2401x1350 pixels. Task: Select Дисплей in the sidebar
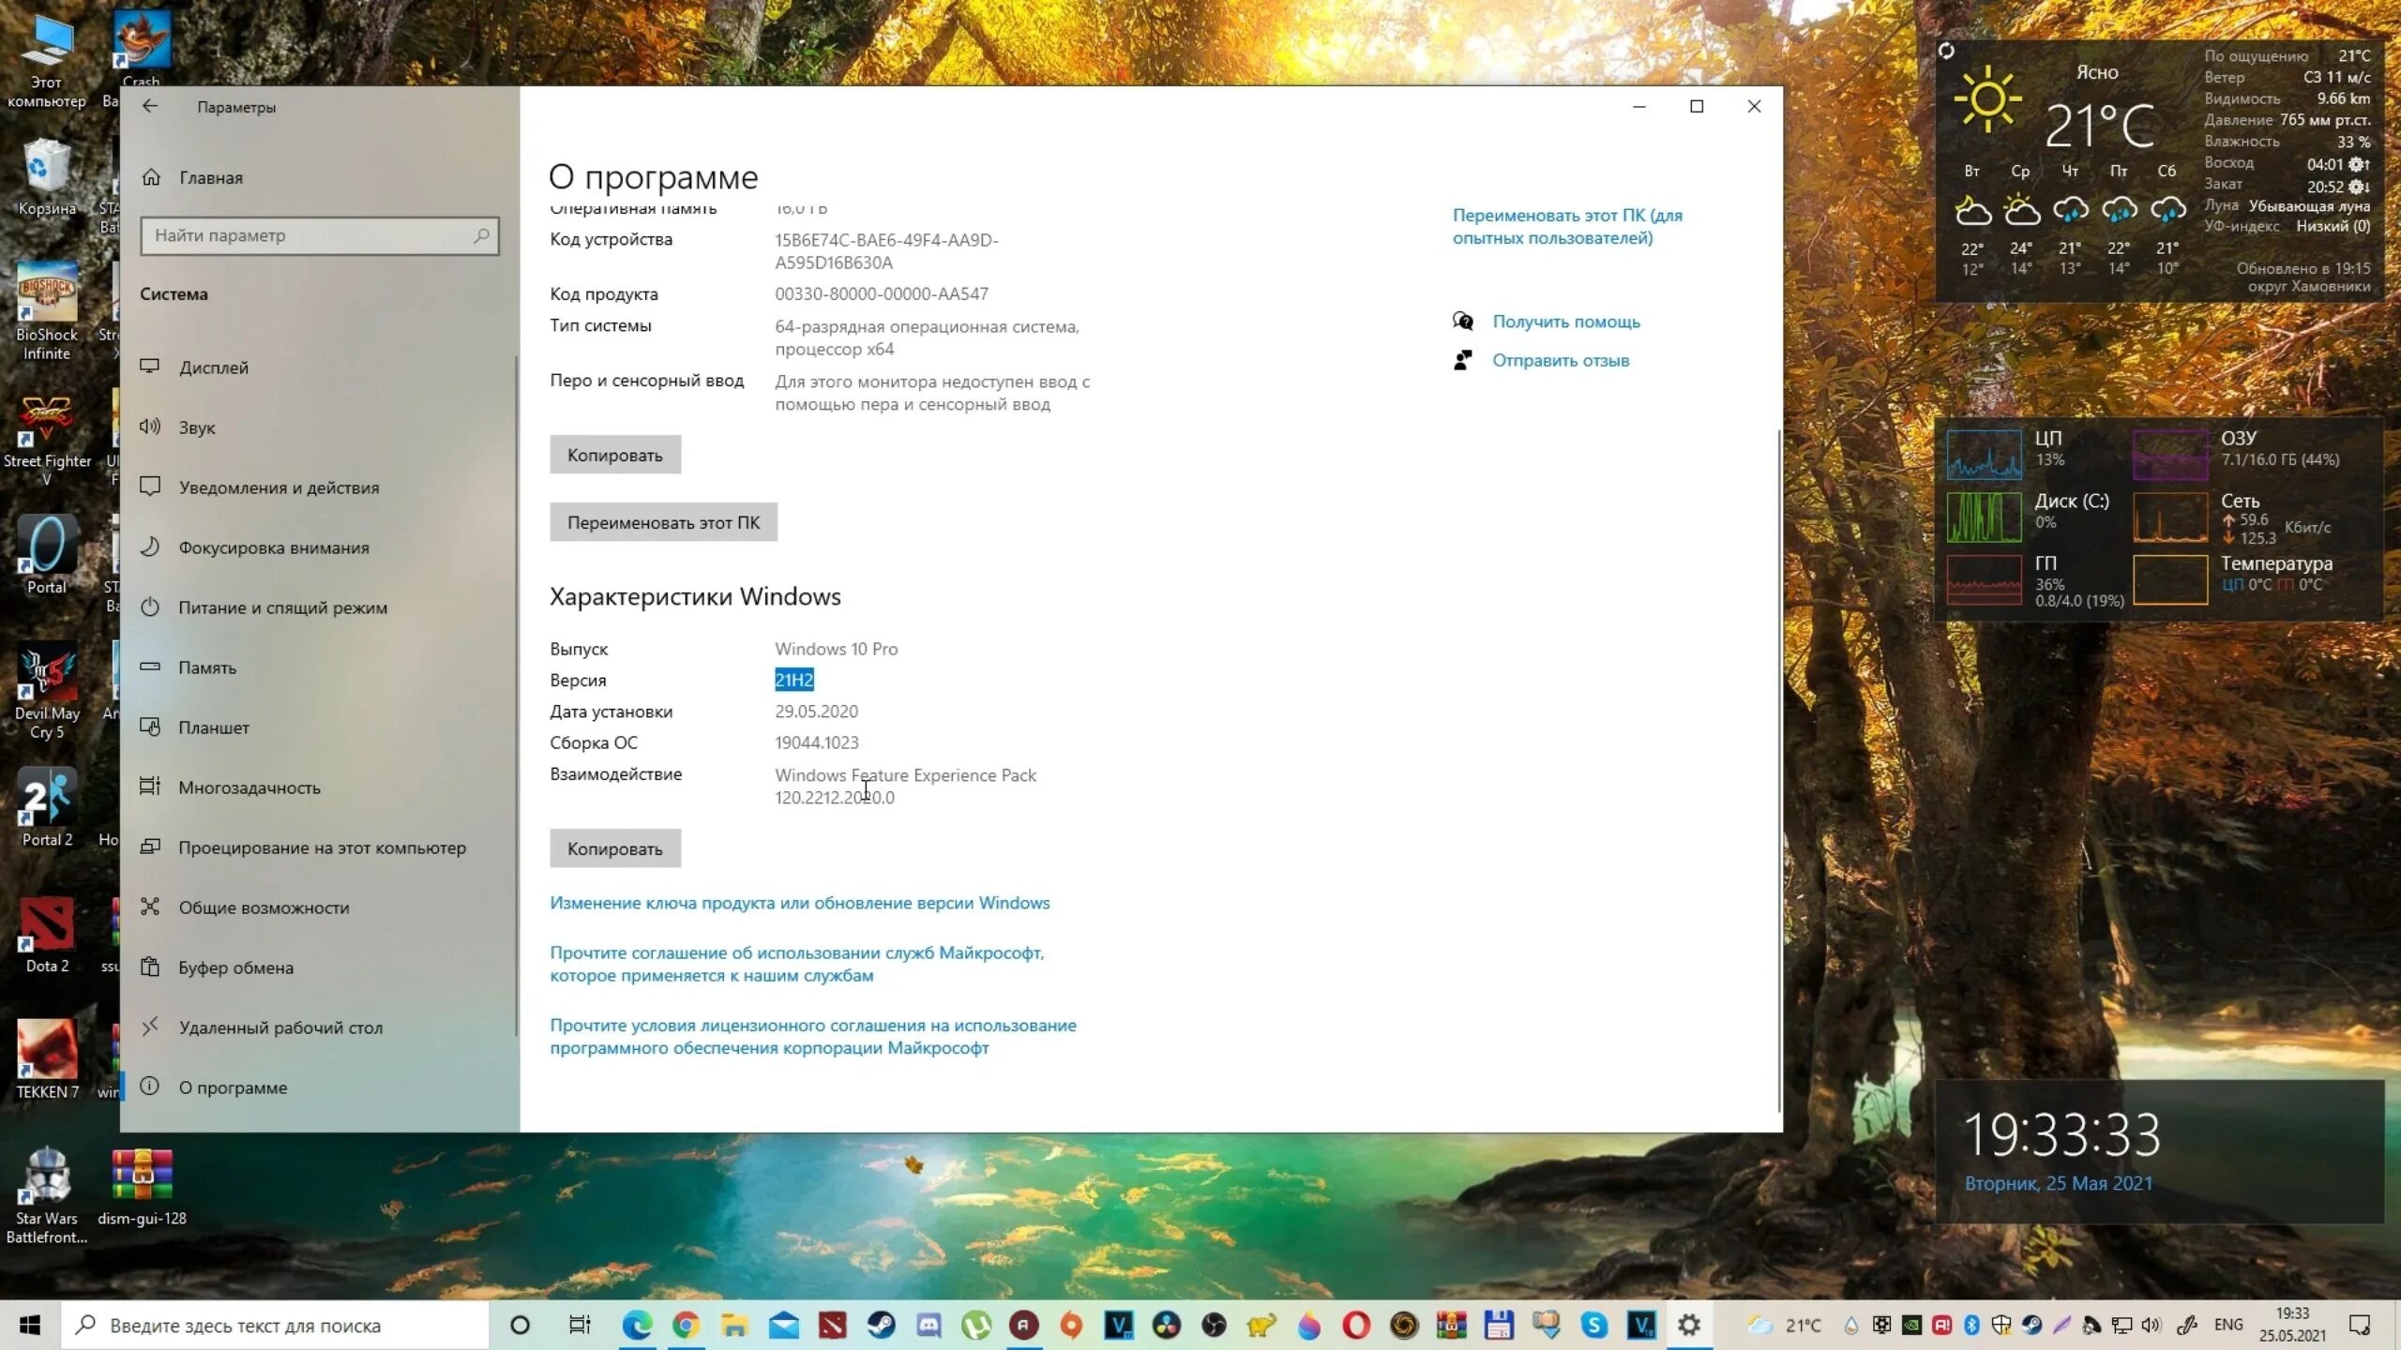(x=214, y=367)
